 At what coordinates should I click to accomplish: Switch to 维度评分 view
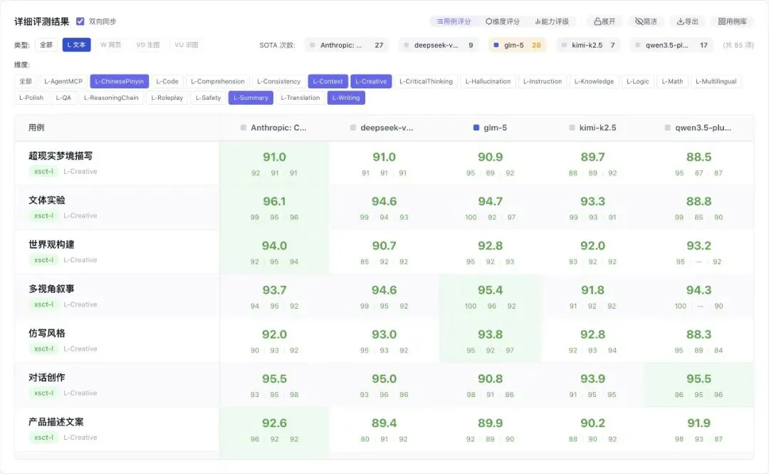[503, 21]
